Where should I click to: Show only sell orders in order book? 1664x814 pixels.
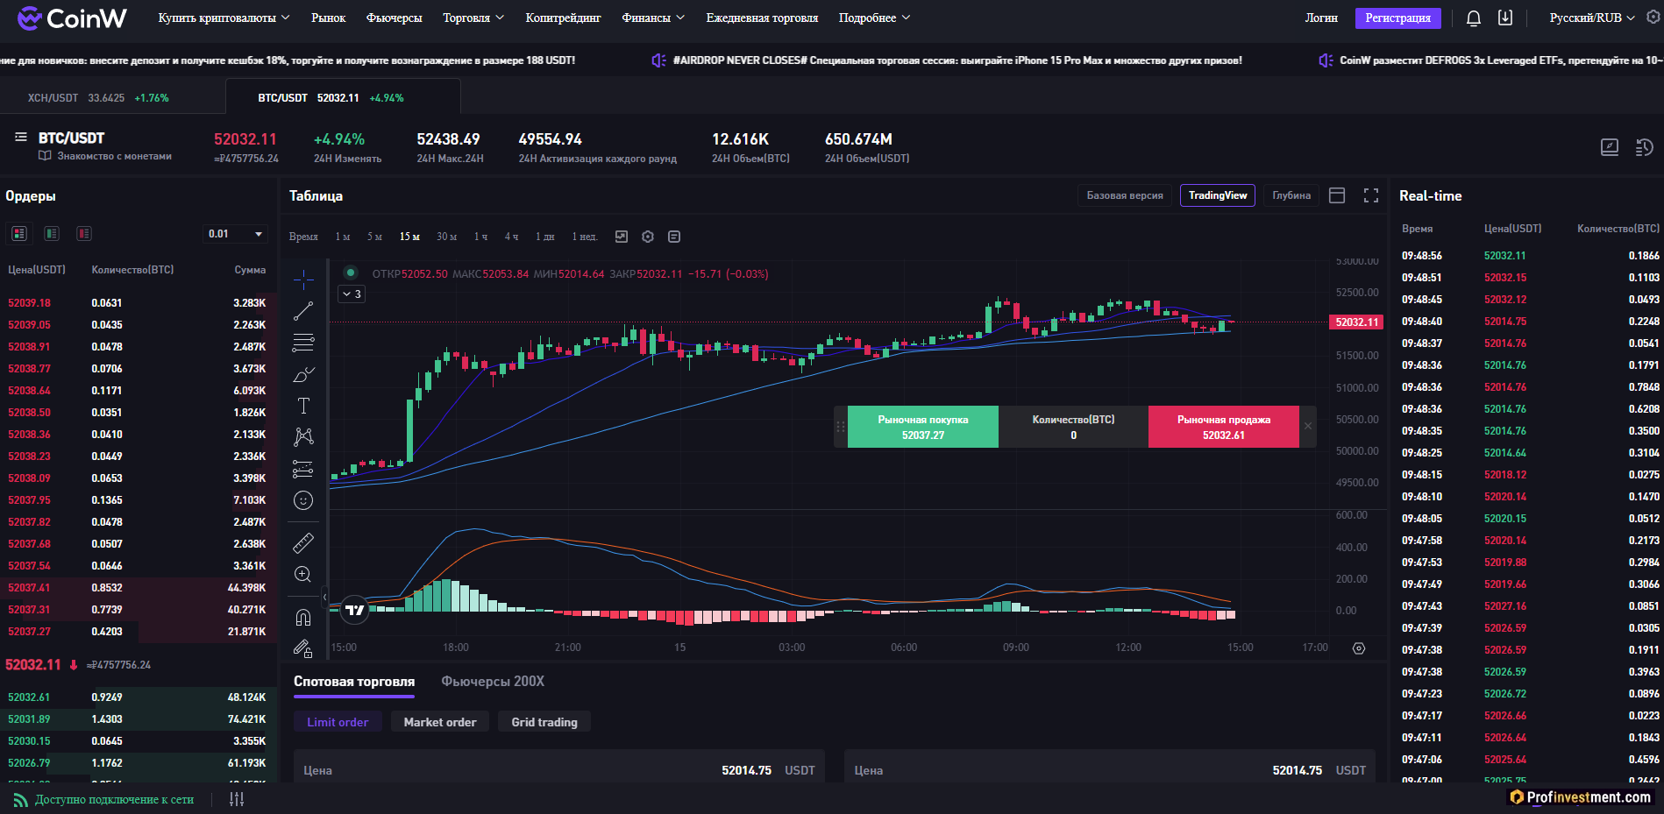pos(84,233)
